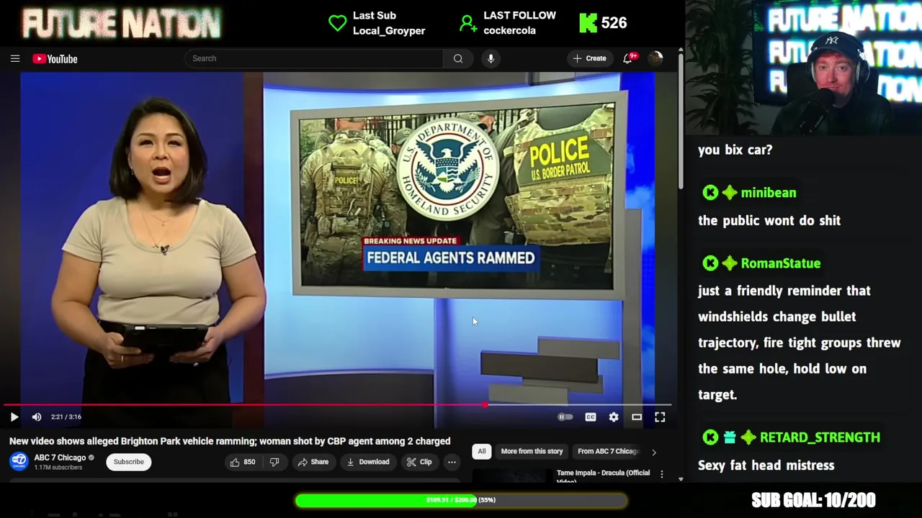922x518 pixels.
Task: Click the green donation goal progress bar
Action: pyautogui.click(x=461, y=500)
